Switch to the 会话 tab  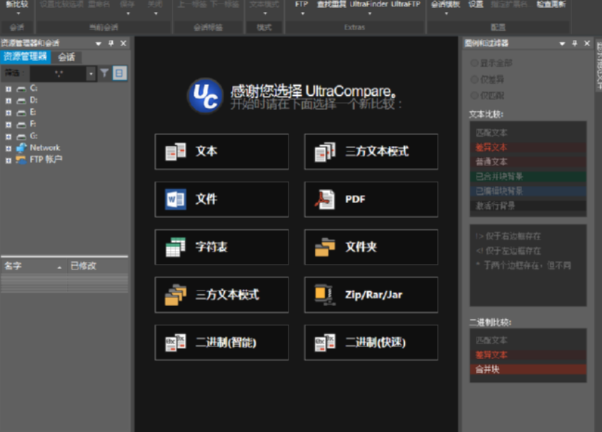(66, 57)
